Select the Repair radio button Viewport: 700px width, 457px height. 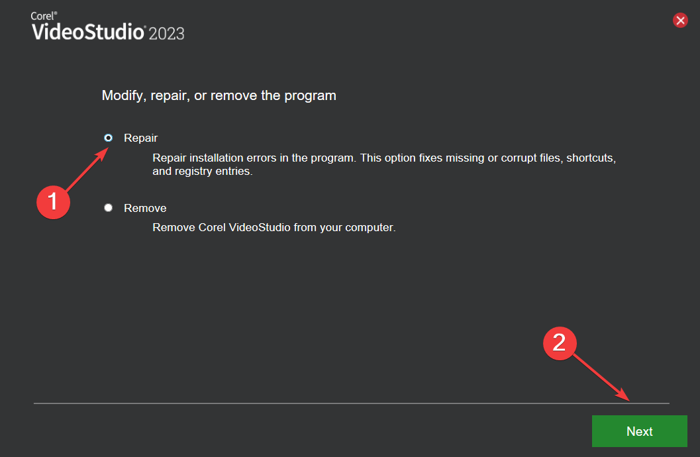click(109, 138)
